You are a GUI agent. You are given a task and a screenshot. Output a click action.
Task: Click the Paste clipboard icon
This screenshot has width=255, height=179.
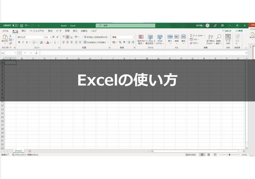pos(5,37)
